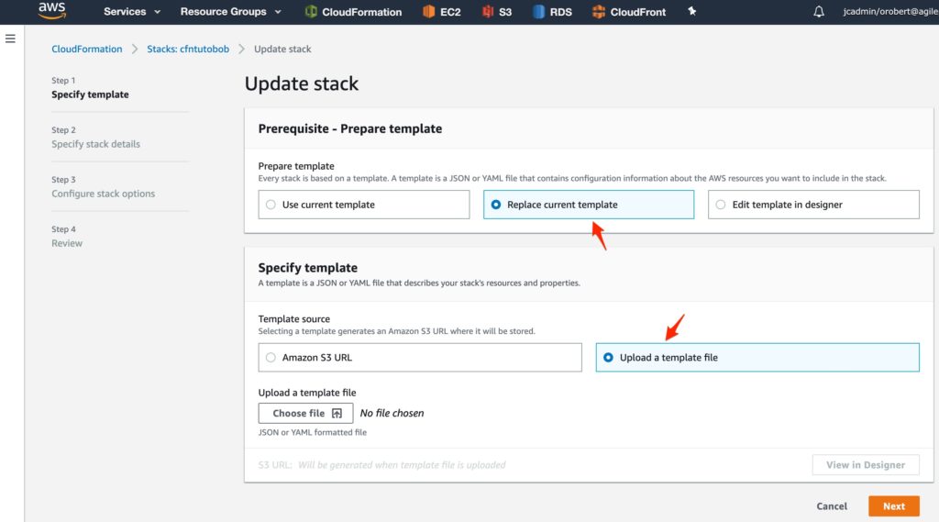Open the AWS logo home

(52, 11)
